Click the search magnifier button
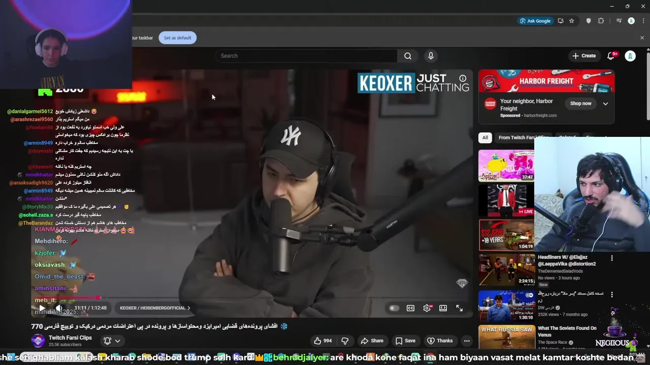The width and height of the screenshot is (650, 365). [x=408, y=56]
